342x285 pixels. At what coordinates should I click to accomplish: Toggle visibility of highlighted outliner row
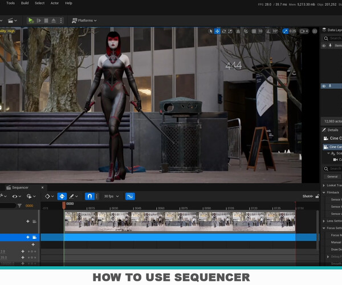pos(324,86)
